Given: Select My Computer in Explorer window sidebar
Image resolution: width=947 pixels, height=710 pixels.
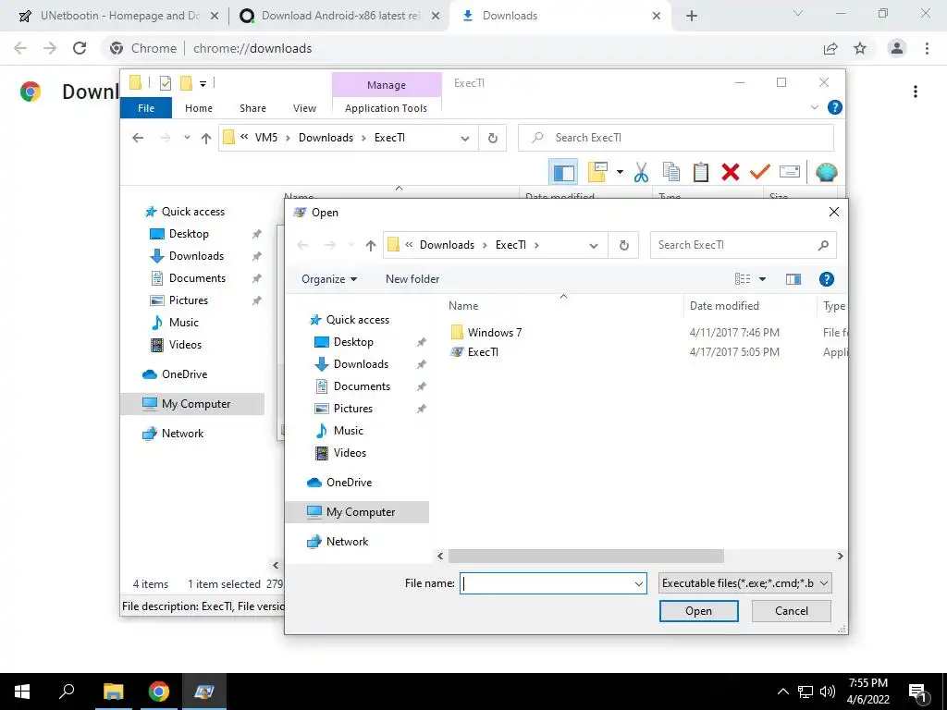Looking at the screenshot, I should tap(196, 404).
